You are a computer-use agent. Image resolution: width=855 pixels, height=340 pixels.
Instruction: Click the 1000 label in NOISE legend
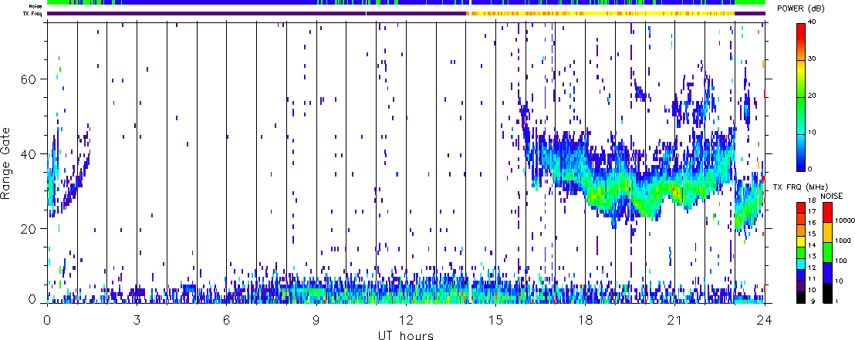[843, 241]
